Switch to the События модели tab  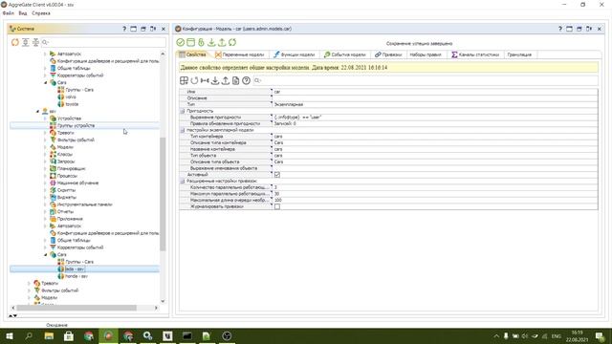(x=345, y=55)
